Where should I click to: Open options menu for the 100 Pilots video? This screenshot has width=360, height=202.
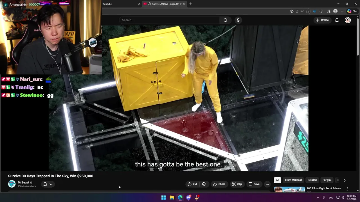pyautogui.click(x=348, y=189)
